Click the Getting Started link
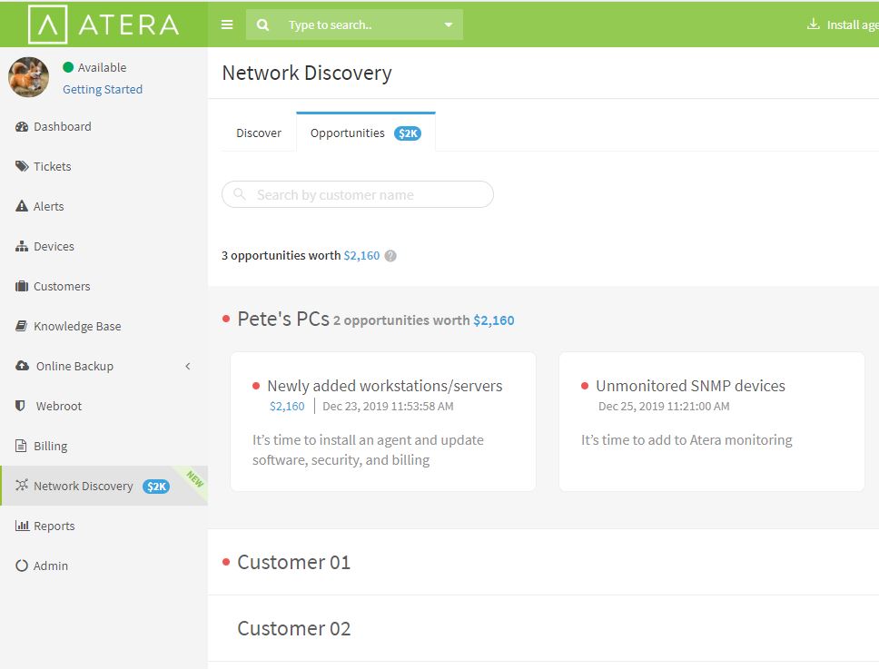The image size is (879, 669). pyautogui.click(x=103, y=90)
